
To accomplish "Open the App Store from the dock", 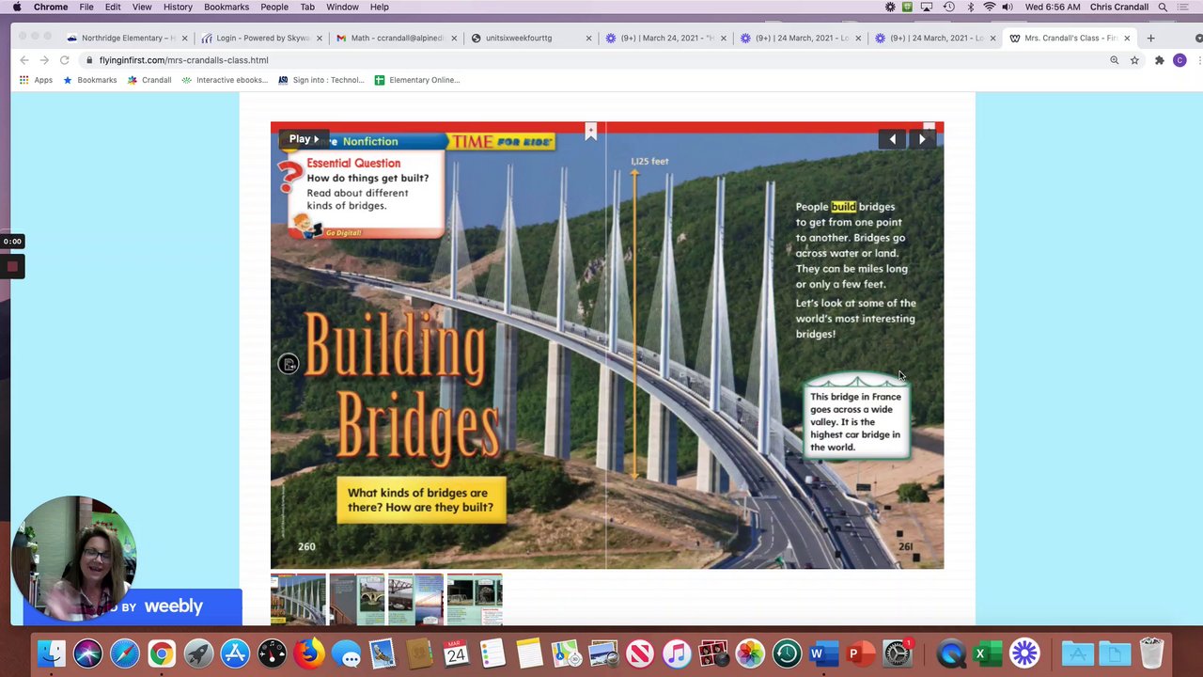I will click(235, 653).
